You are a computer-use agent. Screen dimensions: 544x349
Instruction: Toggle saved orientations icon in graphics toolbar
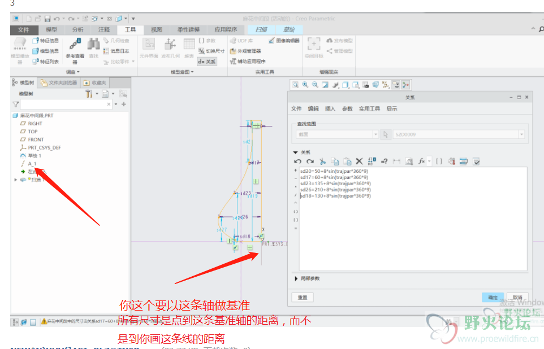[x=356, y=85]
